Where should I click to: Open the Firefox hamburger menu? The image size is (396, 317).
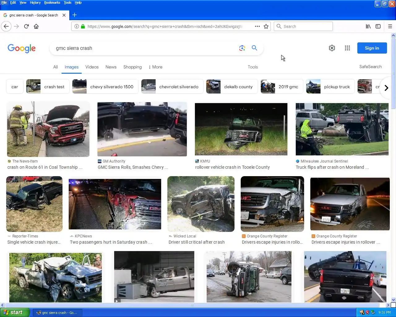(390, 26)
